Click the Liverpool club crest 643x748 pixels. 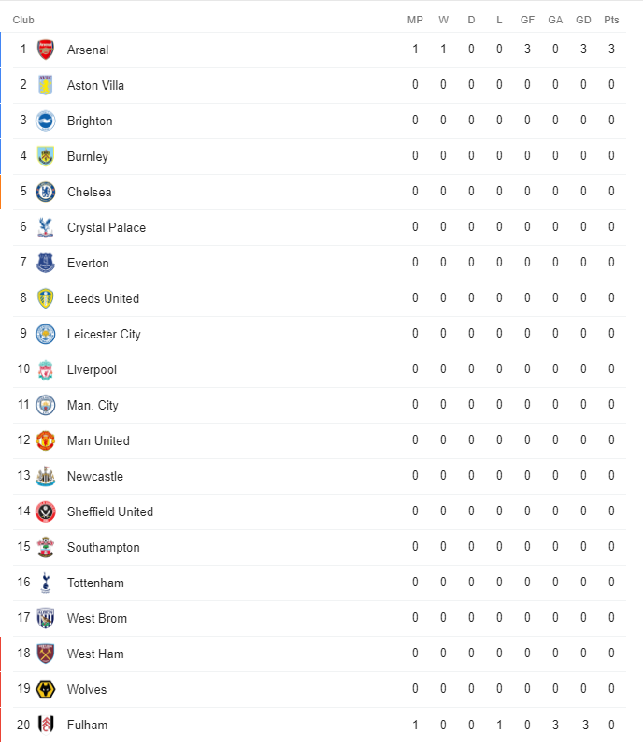click(x=45, y=369)
